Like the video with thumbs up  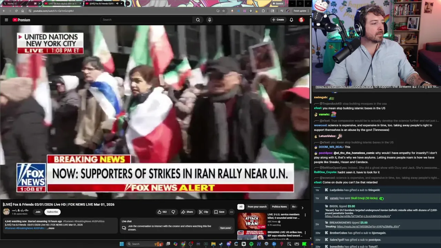[x=162, y=212]
